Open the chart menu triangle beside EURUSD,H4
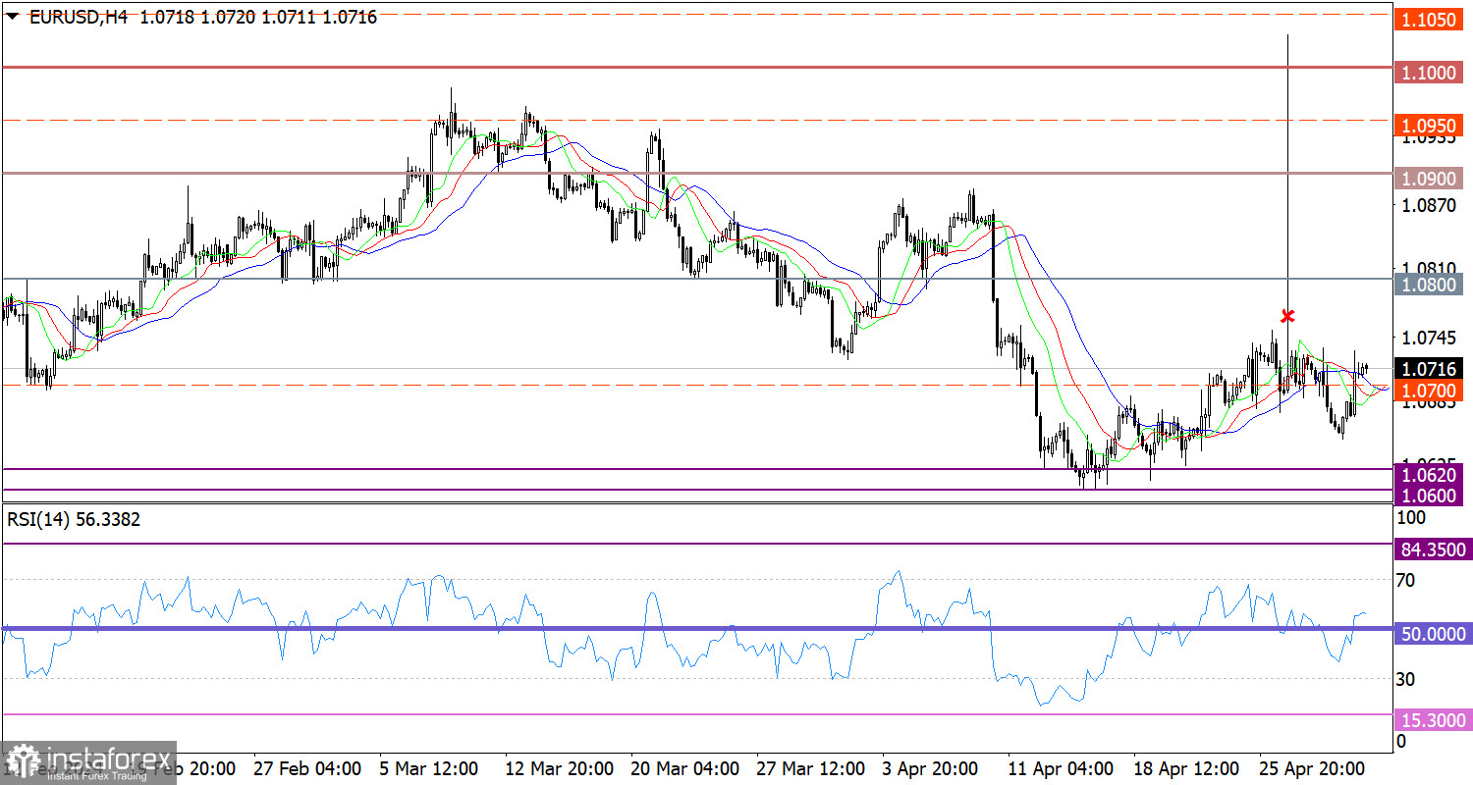 click(x=14, y=17)
